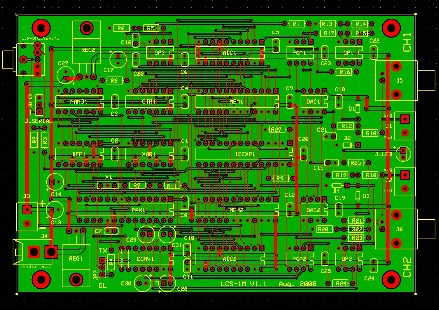The height and width of the screenshot is (310, 439).
Task: Select the J_SERIAL header label
Action: (x=38, y=122)
